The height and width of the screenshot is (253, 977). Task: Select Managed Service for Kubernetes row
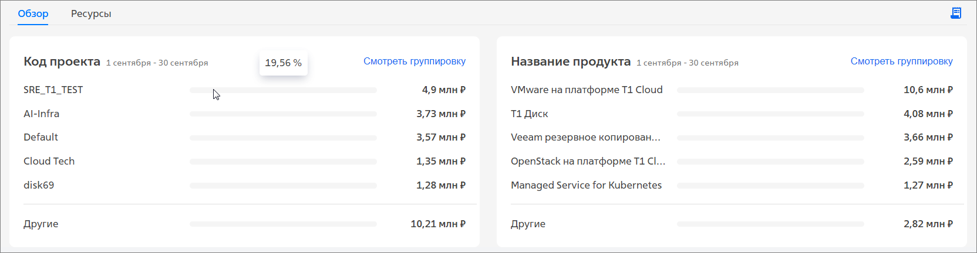pos(732,185)
